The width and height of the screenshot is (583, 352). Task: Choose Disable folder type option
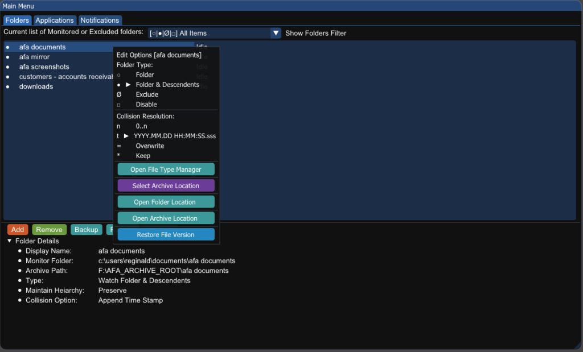(x=166, y=104)
